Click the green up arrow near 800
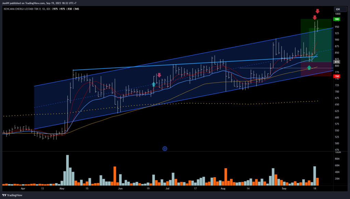This screenshot has width=350, height=199. 309,68
